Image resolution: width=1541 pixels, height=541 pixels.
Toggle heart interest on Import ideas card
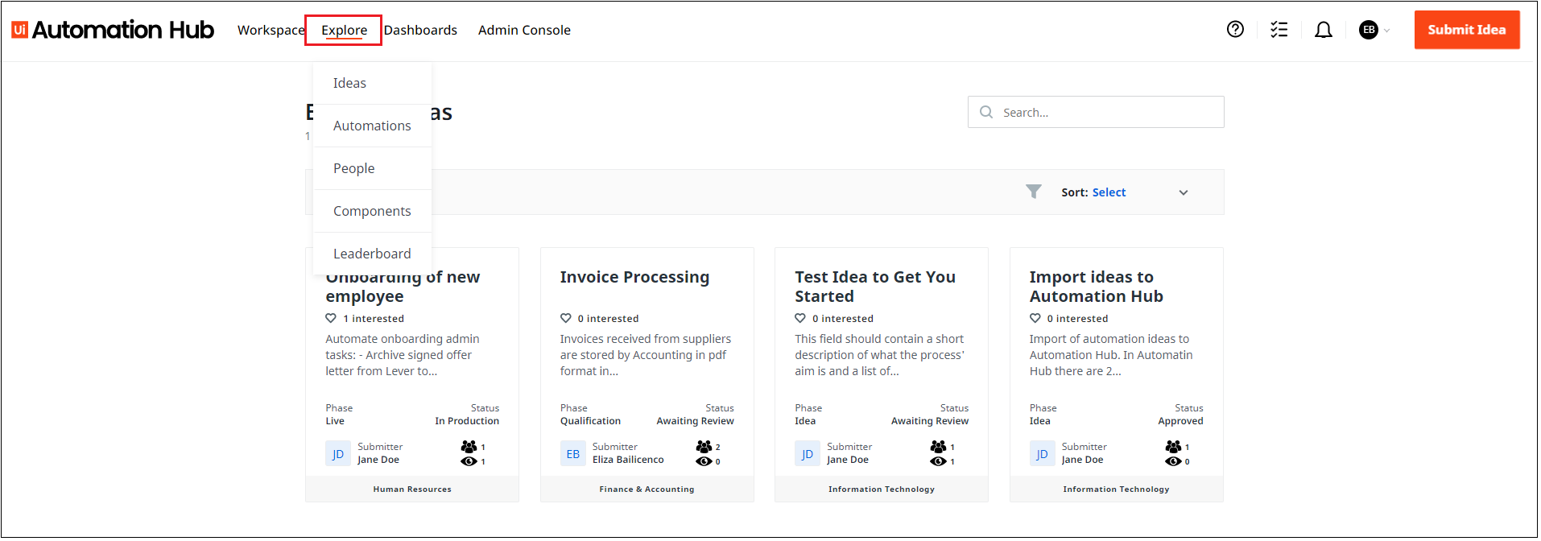tap(1035, 318)
